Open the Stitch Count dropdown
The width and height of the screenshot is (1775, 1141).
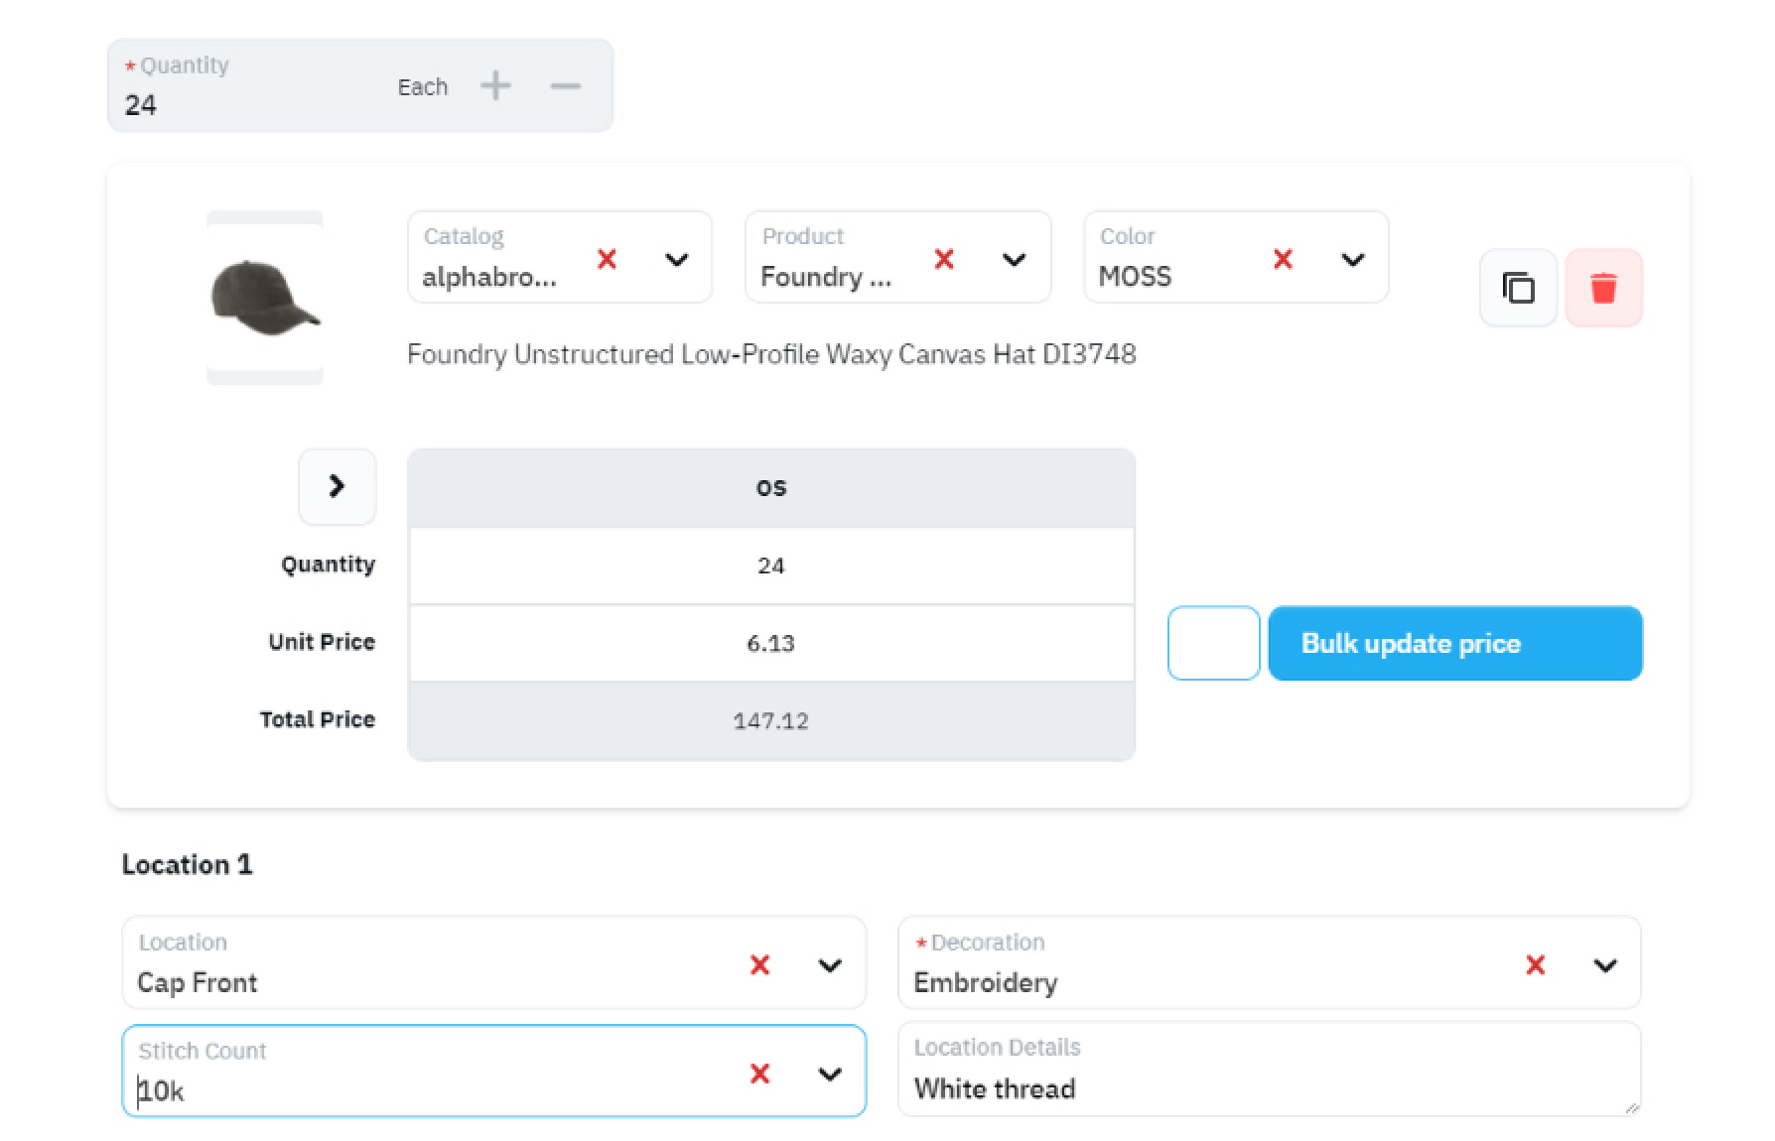coord(830,1073)
